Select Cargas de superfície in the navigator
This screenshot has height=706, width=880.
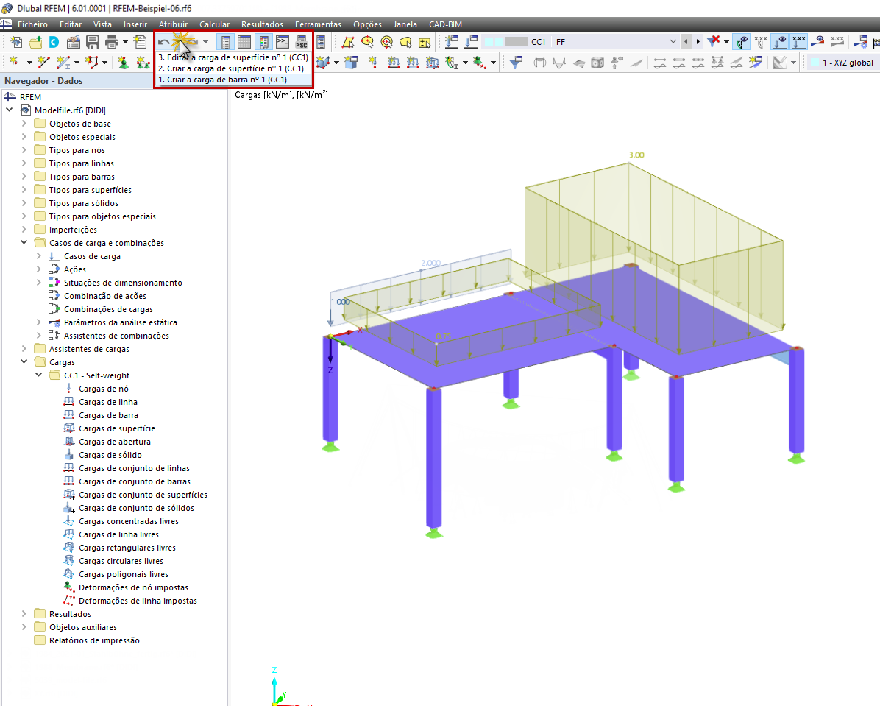[117, 428]
